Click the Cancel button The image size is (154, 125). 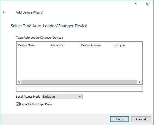pyautogui.click(x=141, y=119)
